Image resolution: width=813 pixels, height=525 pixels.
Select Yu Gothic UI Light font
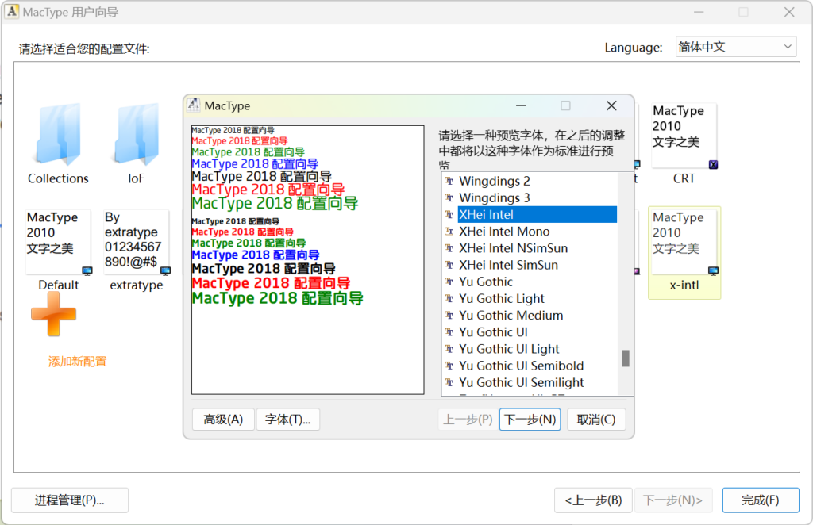[x=509, y=349]
